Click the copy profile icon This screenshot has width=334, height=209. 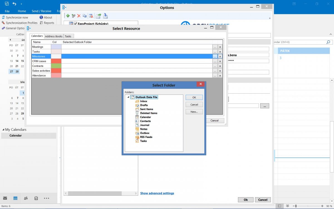tap(84, 16)
